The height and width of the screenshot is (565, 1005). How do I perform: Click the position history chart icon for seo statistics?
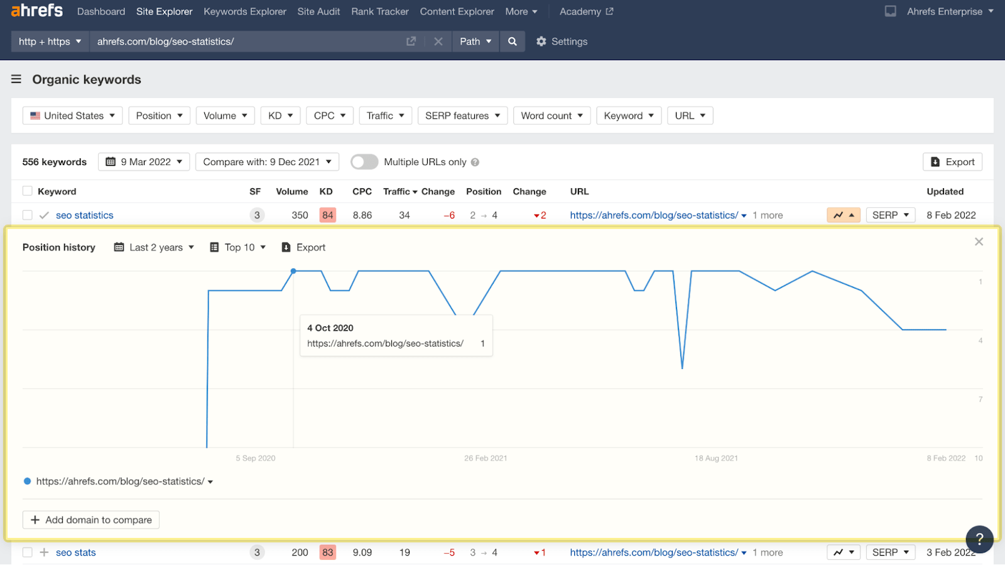pos(843,215)
